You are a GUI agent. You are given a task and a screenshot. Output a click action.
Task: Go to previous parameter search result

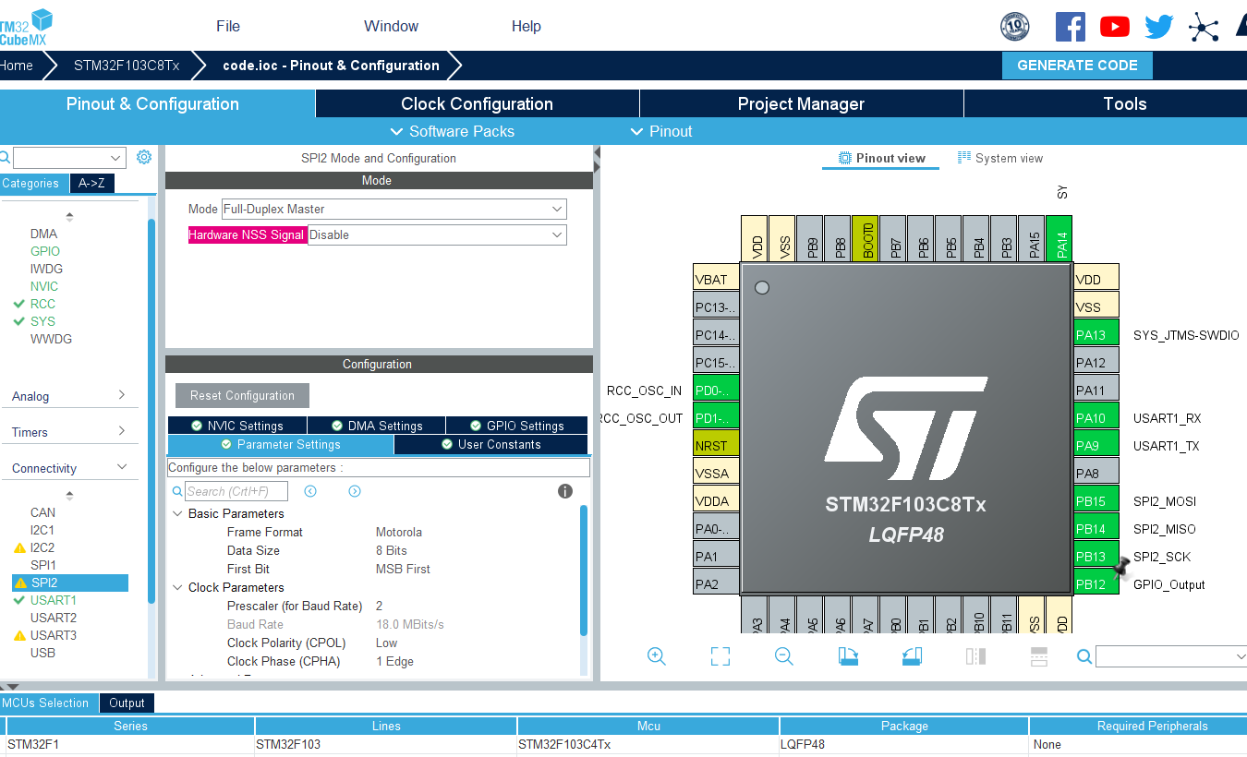coord(310,491)
